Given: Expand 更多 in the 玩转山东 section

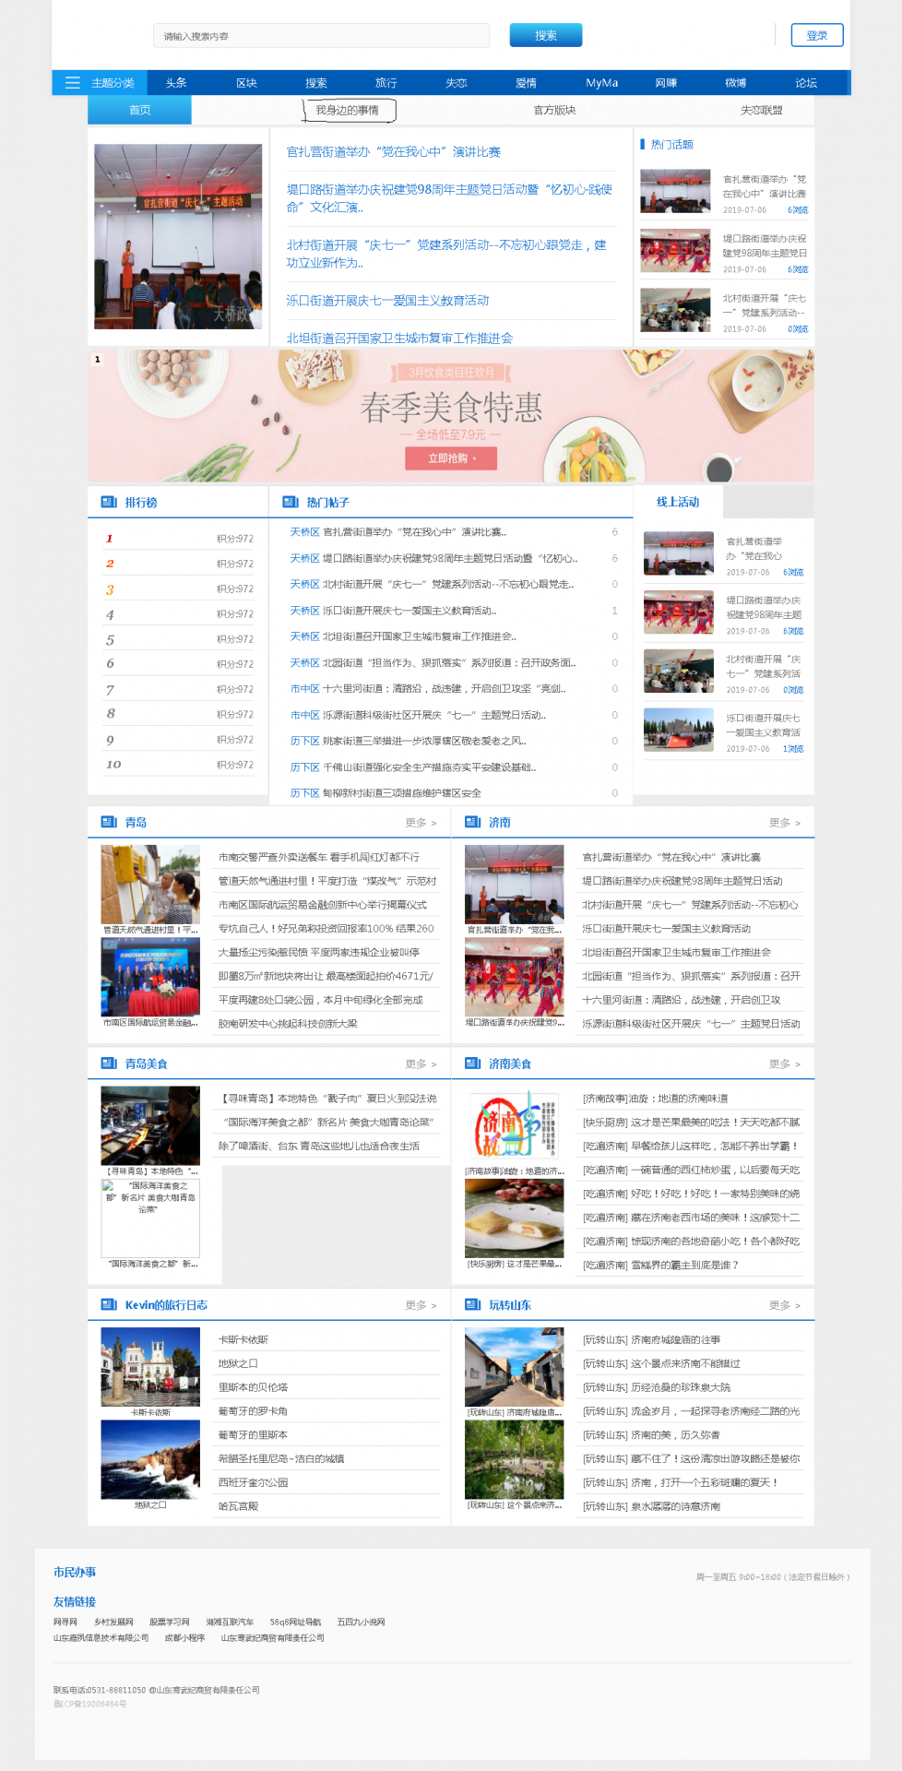Looking at the screenshot, I should pyautogui.click(x=784, y=1305).
